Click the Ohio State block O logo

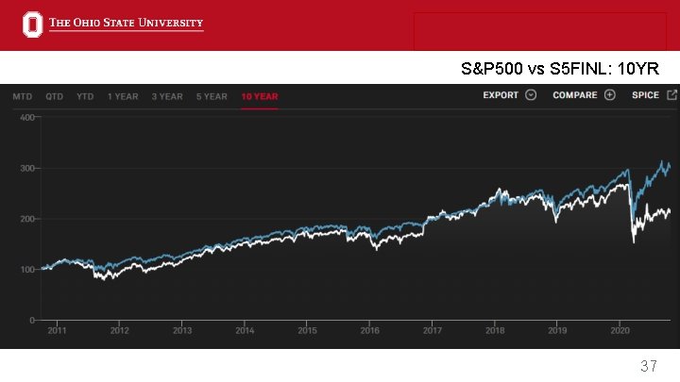pos(32,25)
